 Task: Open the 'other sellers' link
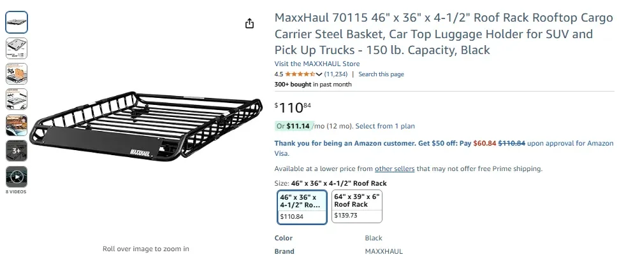(395, 169)
